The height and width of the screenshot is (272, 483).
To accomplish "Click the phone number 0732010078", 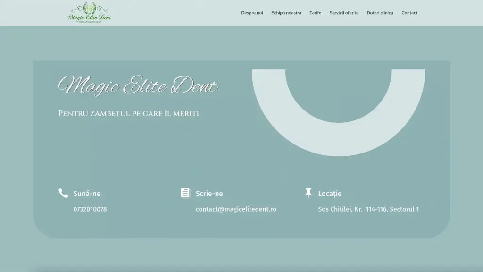I will pyautogui.click(x=90, y=209).
